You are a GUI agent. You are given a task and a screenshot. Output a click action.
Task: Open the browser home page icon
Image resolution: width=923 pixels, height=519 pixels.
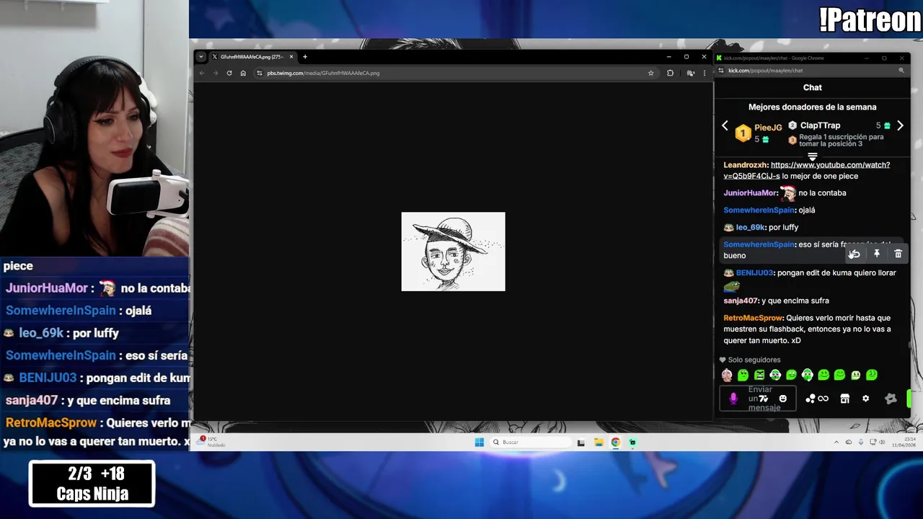[x=243, y=73]
